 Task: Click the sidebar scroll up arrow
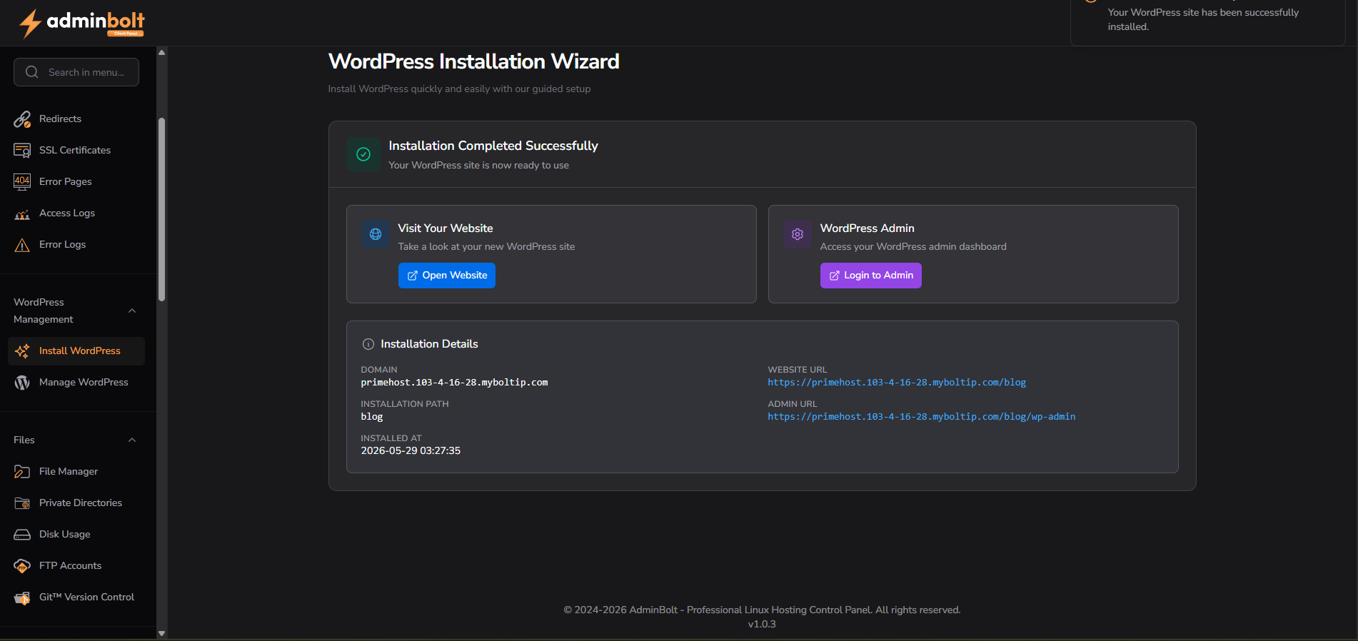point(162,52)
